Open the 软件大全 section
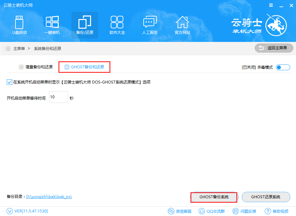296x216 pixels. tap(117, 25)
